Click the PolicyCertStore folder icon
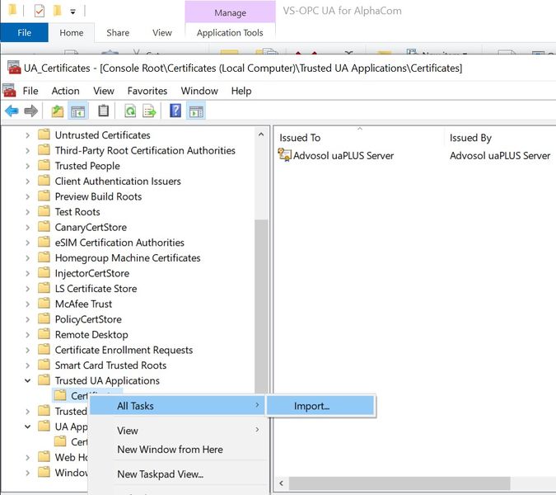Viewport: 556px width, 495px height. pyautogui.click(x=44, y=318)
